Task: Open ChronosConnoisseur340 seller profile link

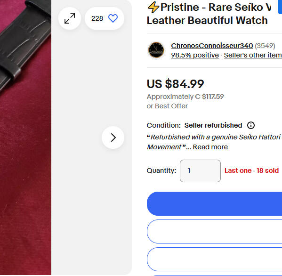Action: [x=212, y=46]
